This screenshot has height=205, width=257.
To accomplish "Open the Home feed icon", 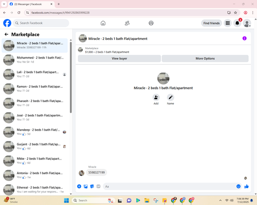I will (103, 23).
